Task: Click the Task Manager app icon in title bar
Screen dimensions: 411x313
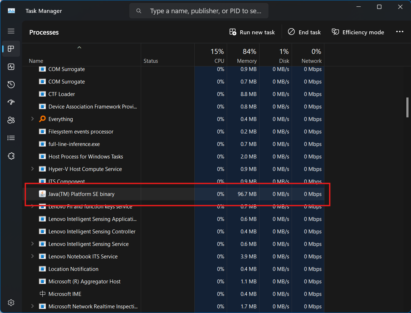Action: pyautogui.click(x=11, y=11)
